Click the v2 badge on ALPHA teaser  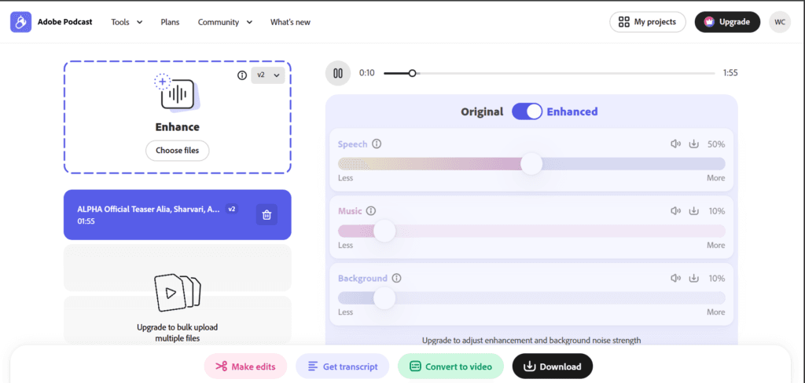(232, 209)
